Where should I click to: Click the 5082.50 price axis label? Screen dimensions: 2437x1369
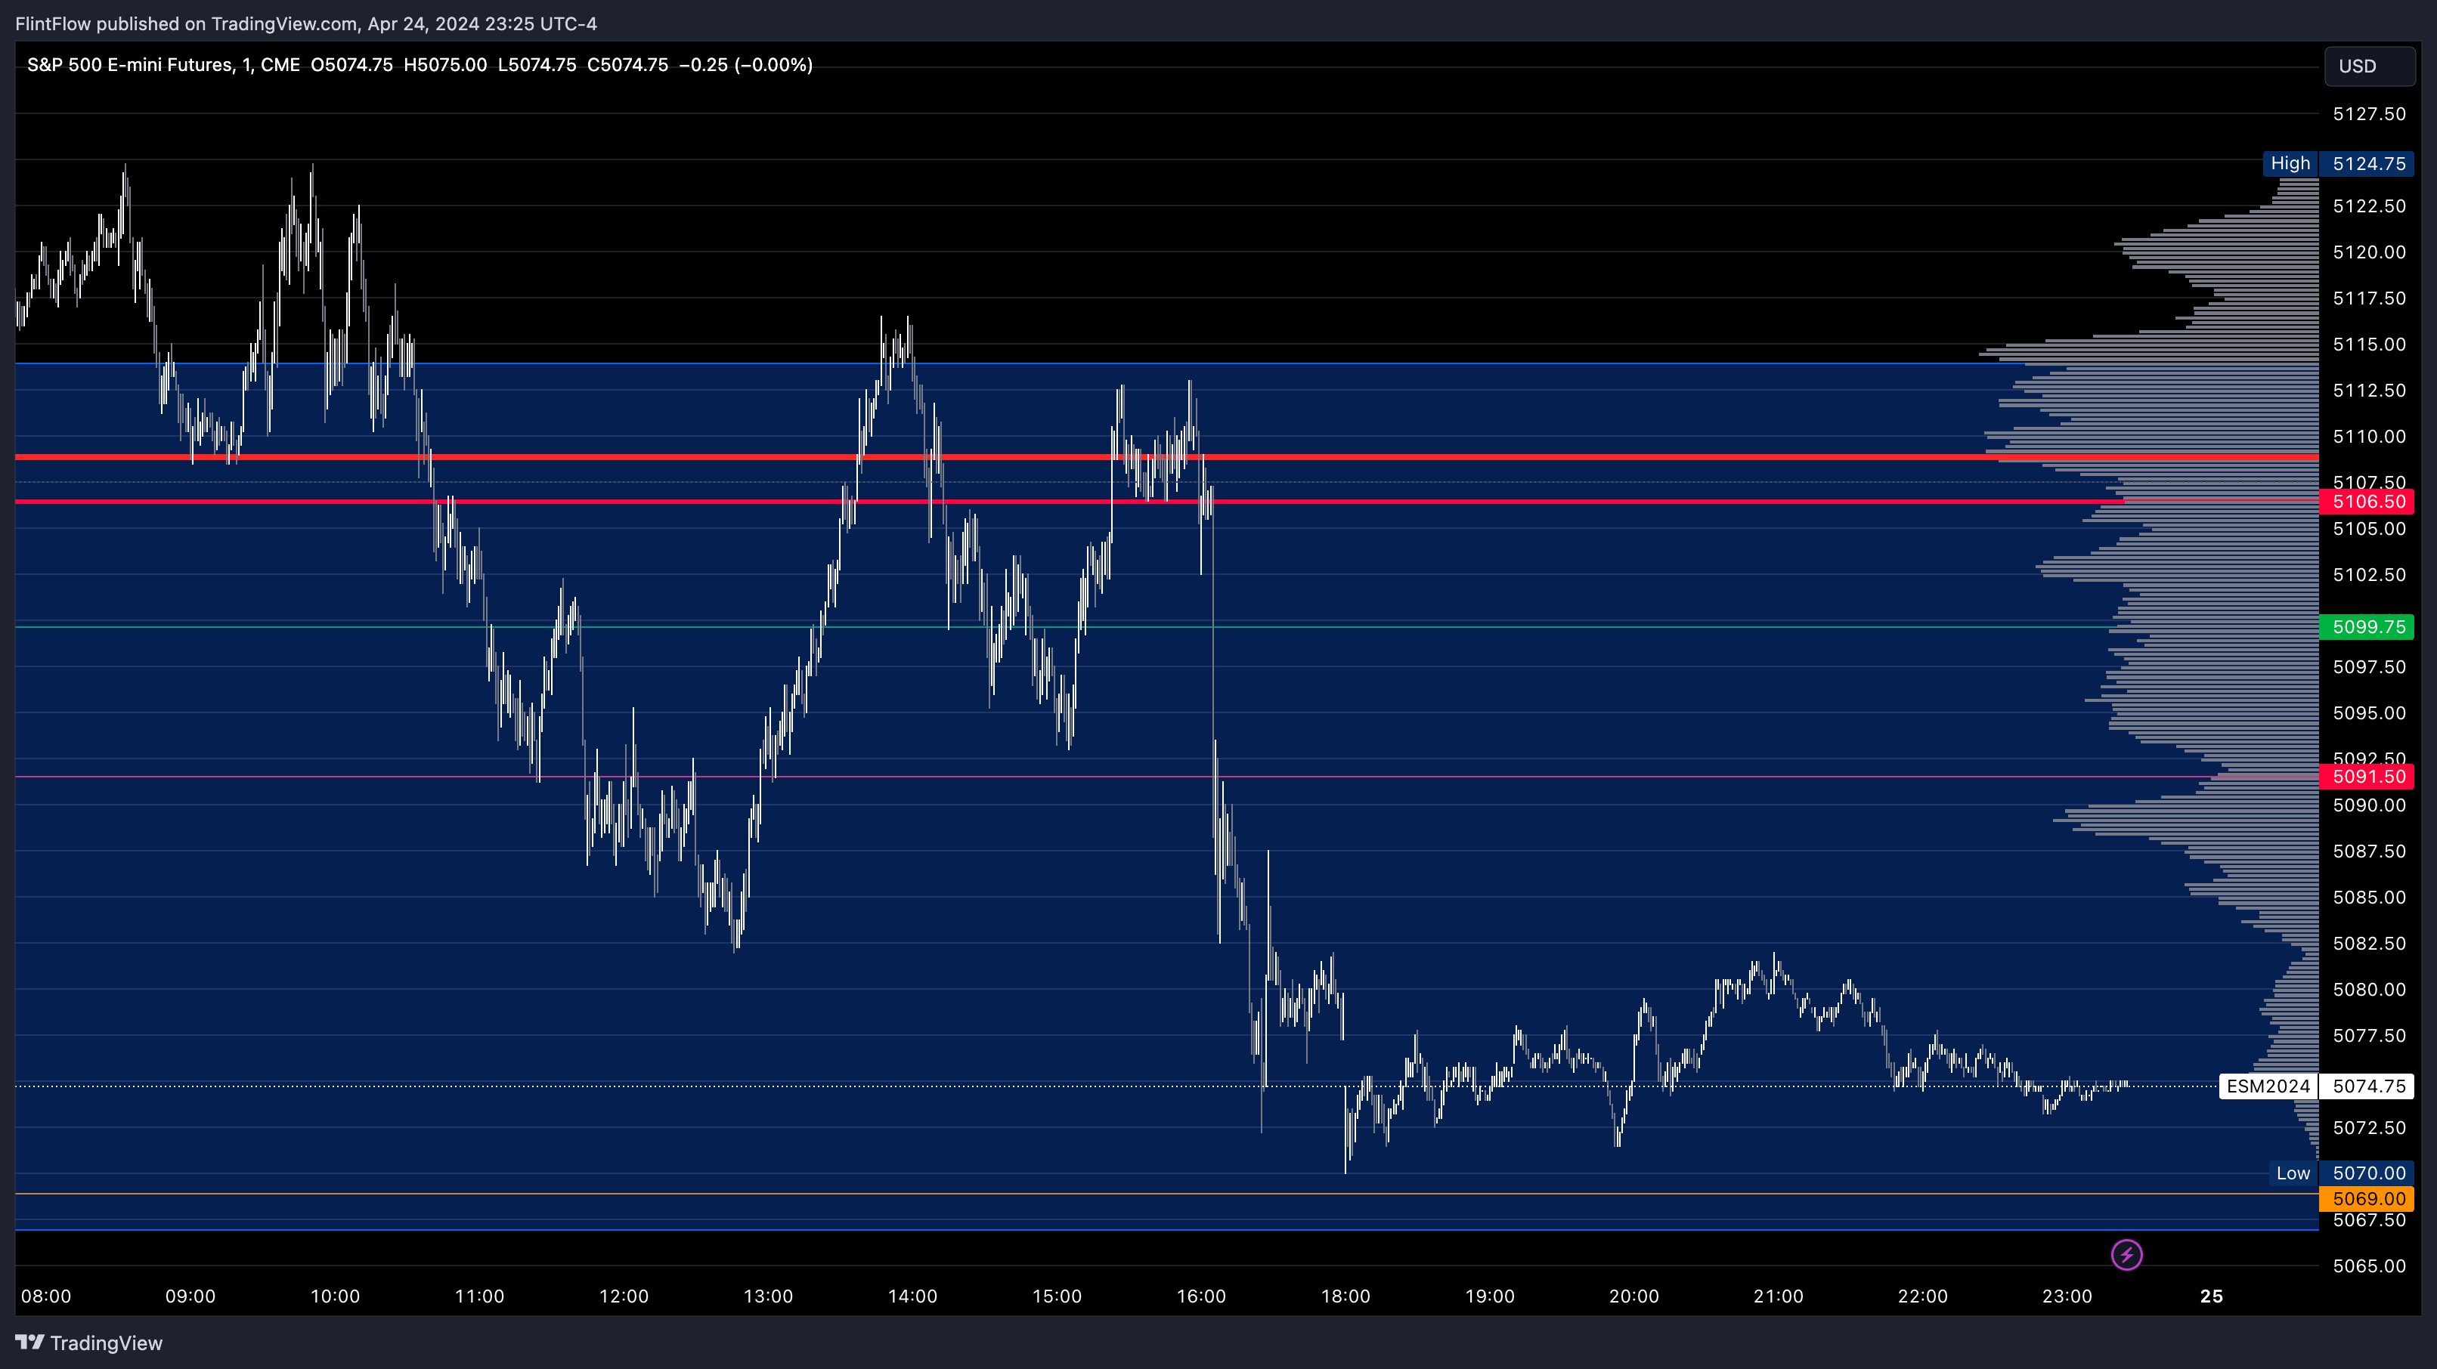(x=2369, y=944)
